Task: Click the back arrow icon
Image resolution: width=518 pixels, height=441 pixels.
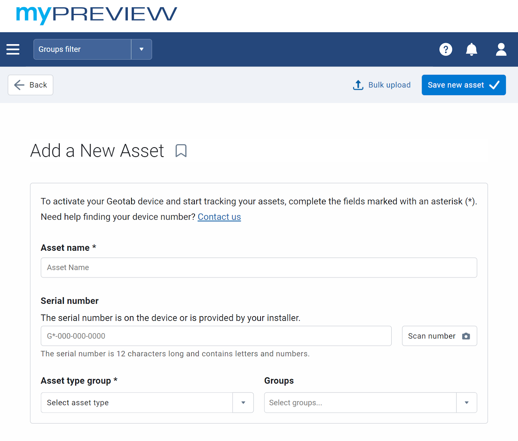Action: tap(19, 85)
